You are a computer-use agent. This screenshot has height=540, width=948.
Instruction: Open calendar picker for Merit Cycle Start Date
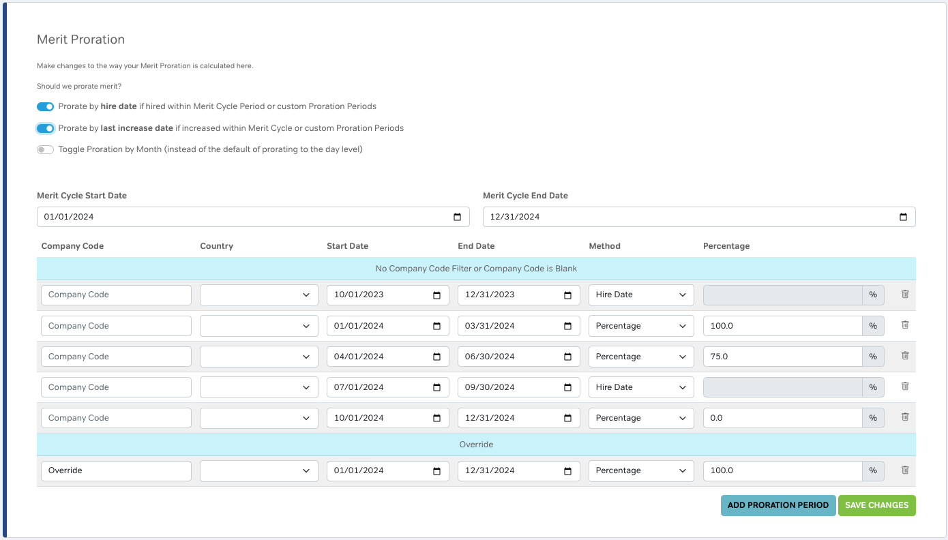457,217
